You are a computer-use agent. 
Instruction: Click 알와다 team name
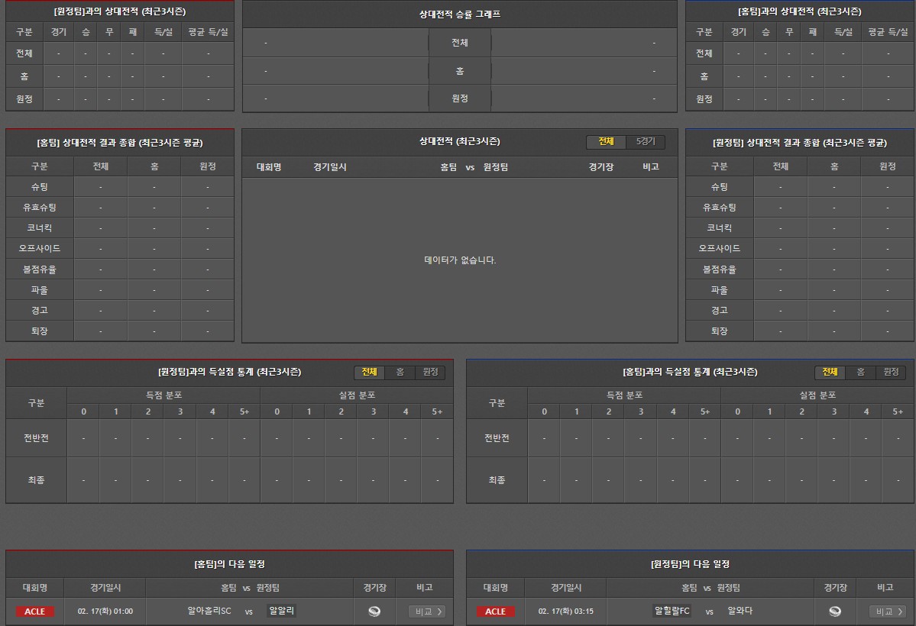point(740,611)
